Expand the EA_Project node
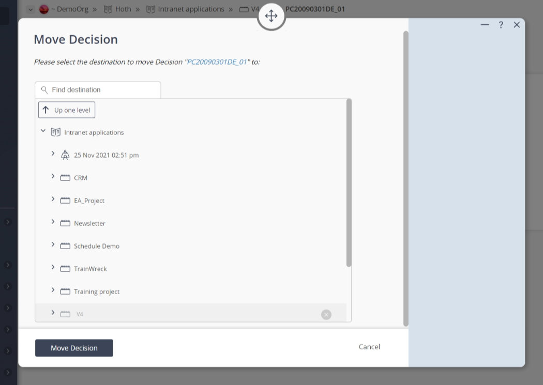Viewport: 543px width, 385px height. click(53, 199)
